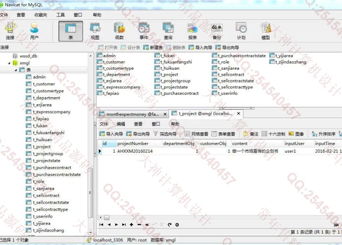Click 新建表 (New Table) button

[x=153, y=47]
